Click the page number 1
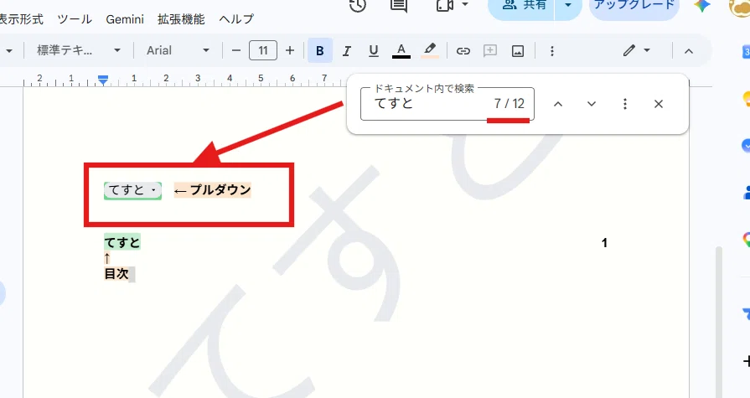Image resolution: width=750 pixels, height=398 pixels. tap(604, 243)
